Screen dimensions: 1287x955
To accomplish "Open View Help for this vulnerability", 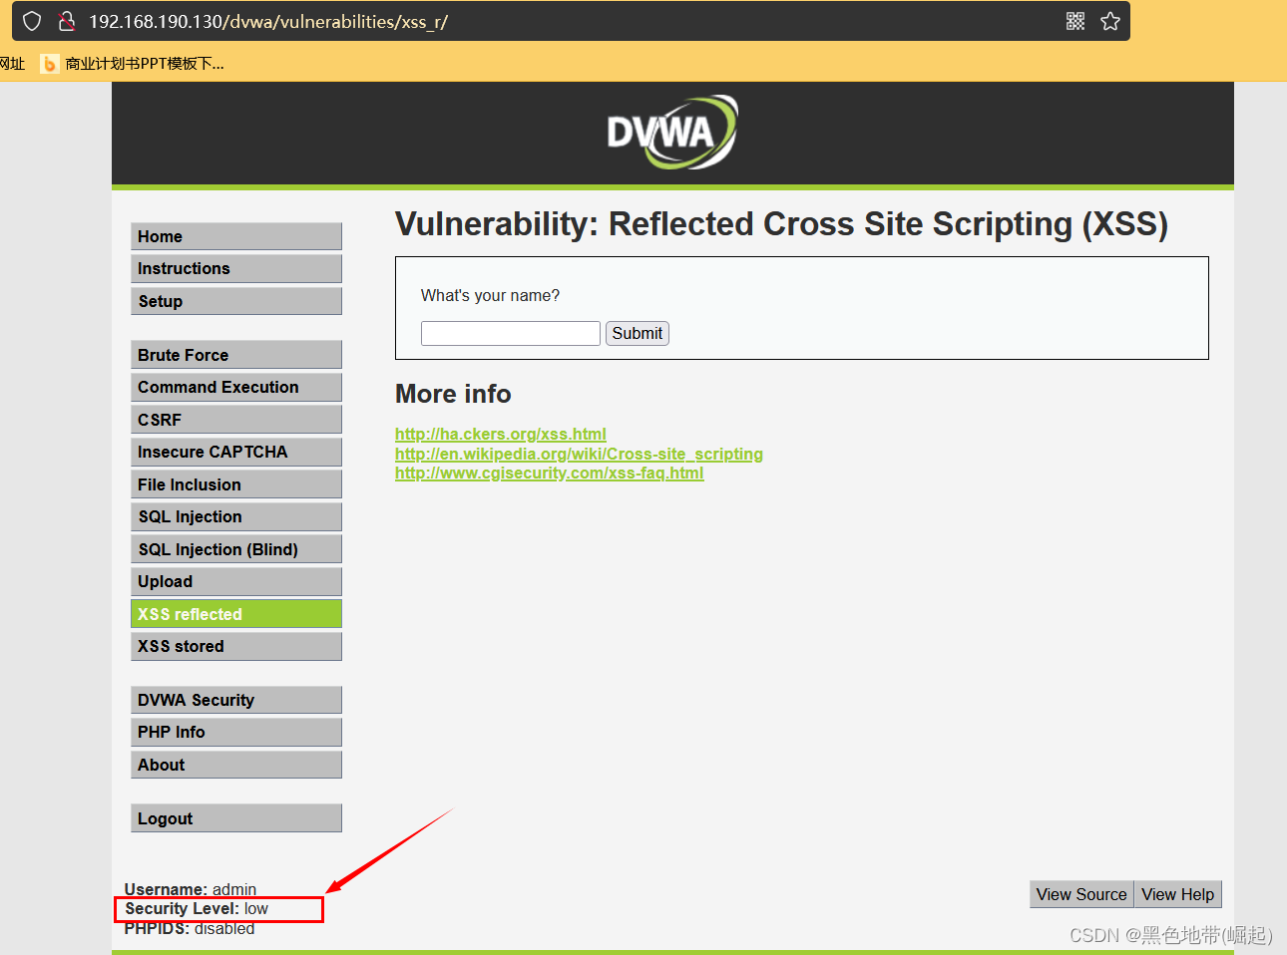I will click(x=1177, y=894).
